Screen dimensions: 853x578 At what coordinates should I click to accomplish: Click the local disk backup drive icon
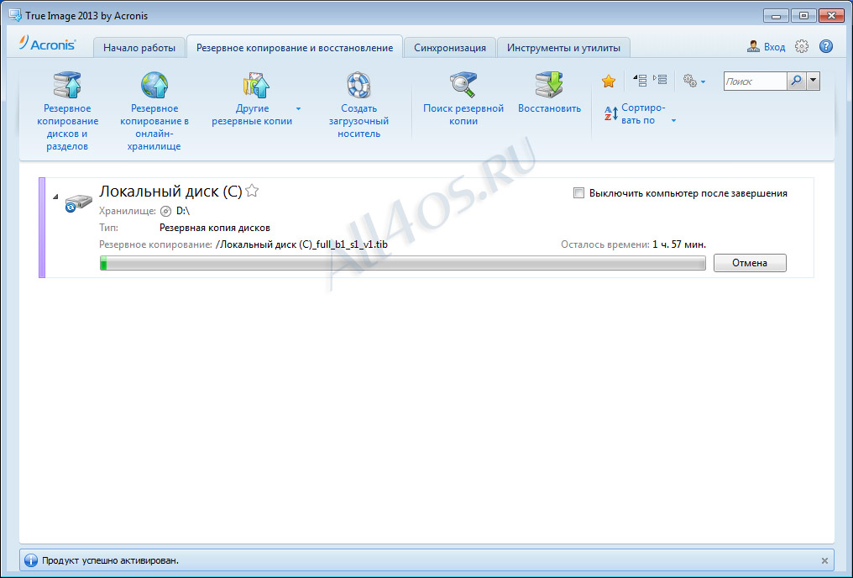point(78,203)
